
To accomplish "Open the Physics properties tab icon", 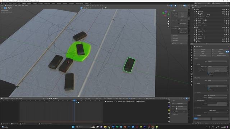I will tap(192, 74).
